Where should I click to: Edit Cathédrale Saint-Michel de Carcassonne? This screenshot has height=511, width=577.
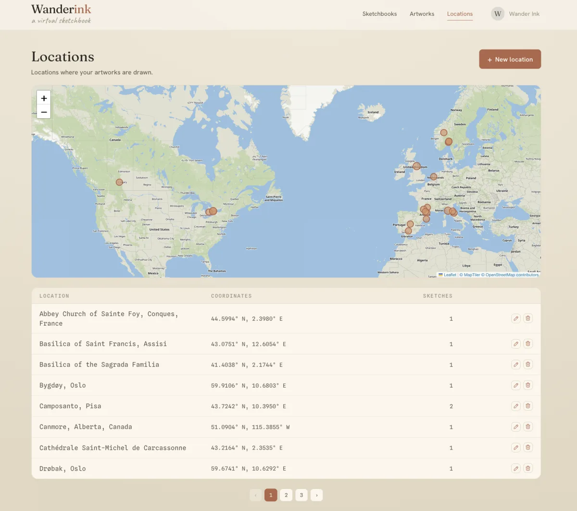tap(516, 448)
